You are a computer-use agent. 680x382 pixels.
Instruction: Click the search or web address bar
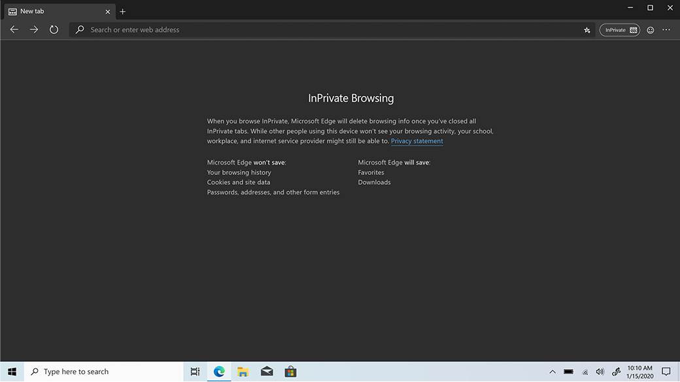(262, 29)
